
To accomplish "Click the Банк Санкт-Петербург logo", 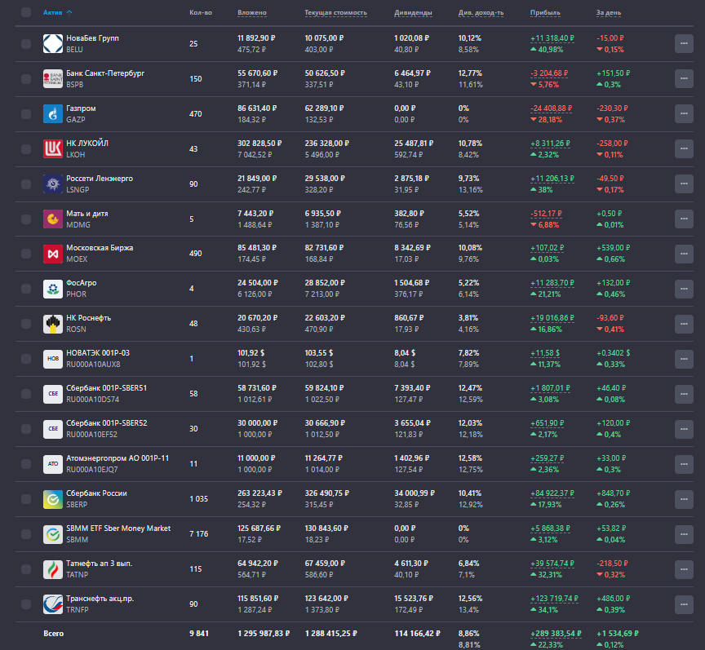I will coord(53,78).
